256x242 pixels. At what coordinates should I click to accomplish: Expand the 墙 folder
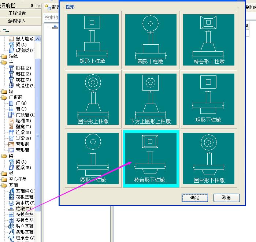[x=4, y=92]
